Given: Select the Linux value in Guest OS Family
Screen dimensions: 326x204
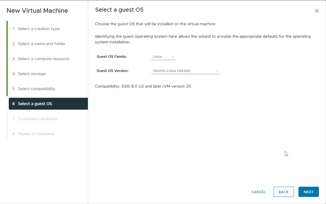Looking at the screenshot, I should point(158,56).
